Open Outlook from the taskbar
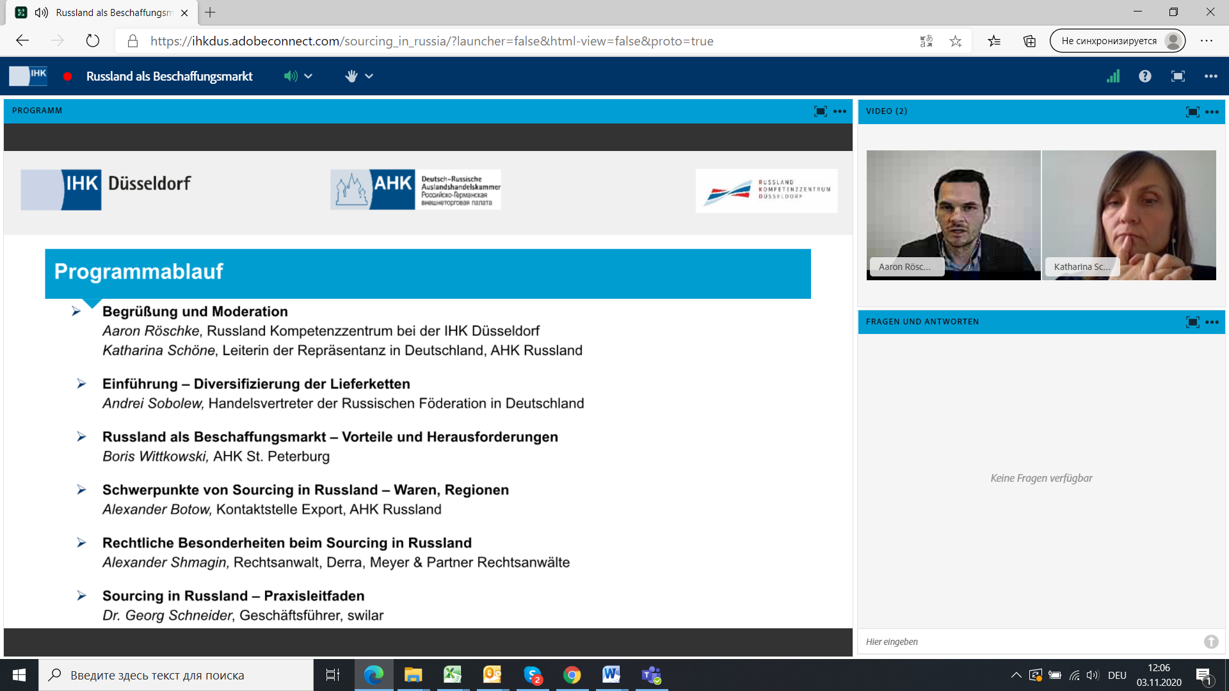1229x691 pixels. click(x=492, y=675)
